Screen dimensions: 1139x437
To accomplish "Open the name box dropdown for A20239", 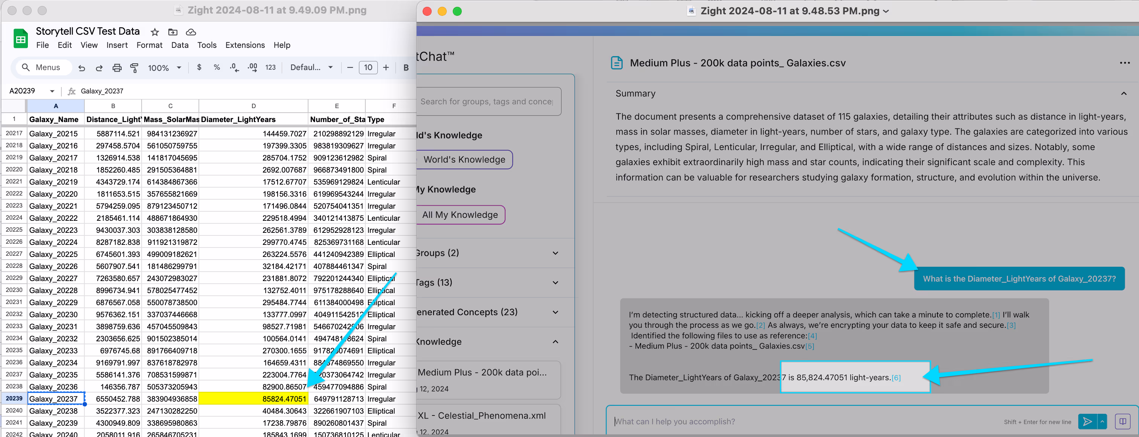I will (52, 91).
